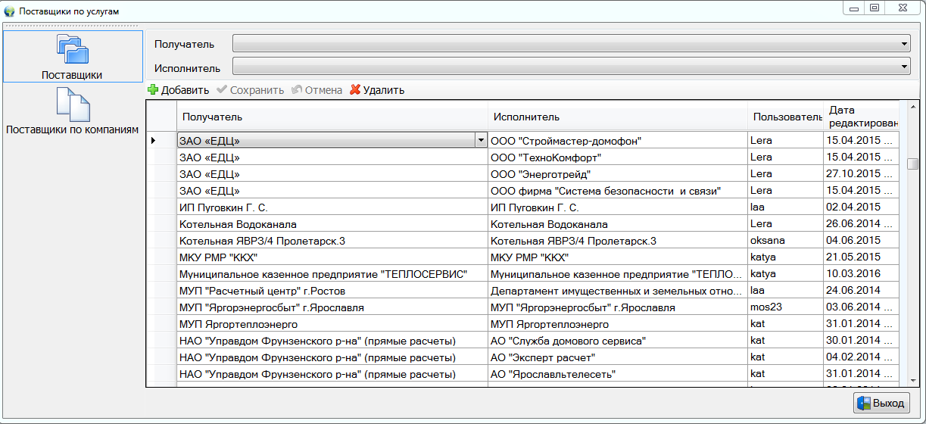Open the Поставщики folder icon panel
The width and height of the screenshot is (926, 424).
coord(73,50)
